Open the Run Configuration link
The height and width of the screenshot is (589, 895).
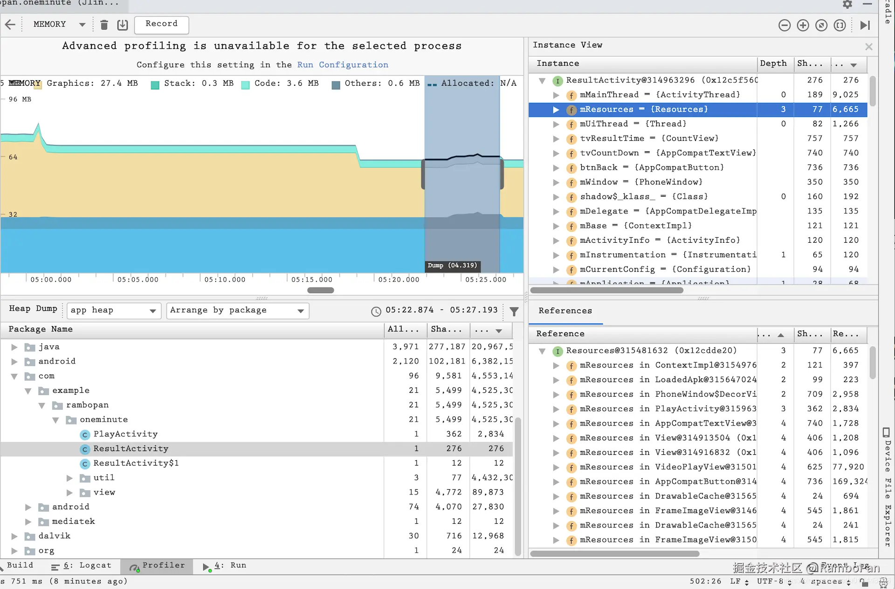(x=343, y=65)
